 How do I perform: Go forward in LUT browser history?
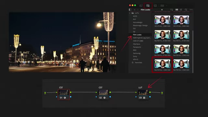click(138, 10)
